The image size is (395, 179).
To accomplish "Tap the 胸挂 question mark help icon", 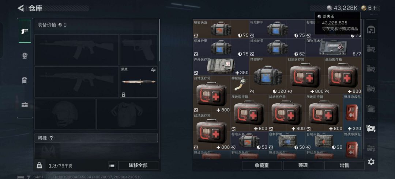I will tap(51, 138).
